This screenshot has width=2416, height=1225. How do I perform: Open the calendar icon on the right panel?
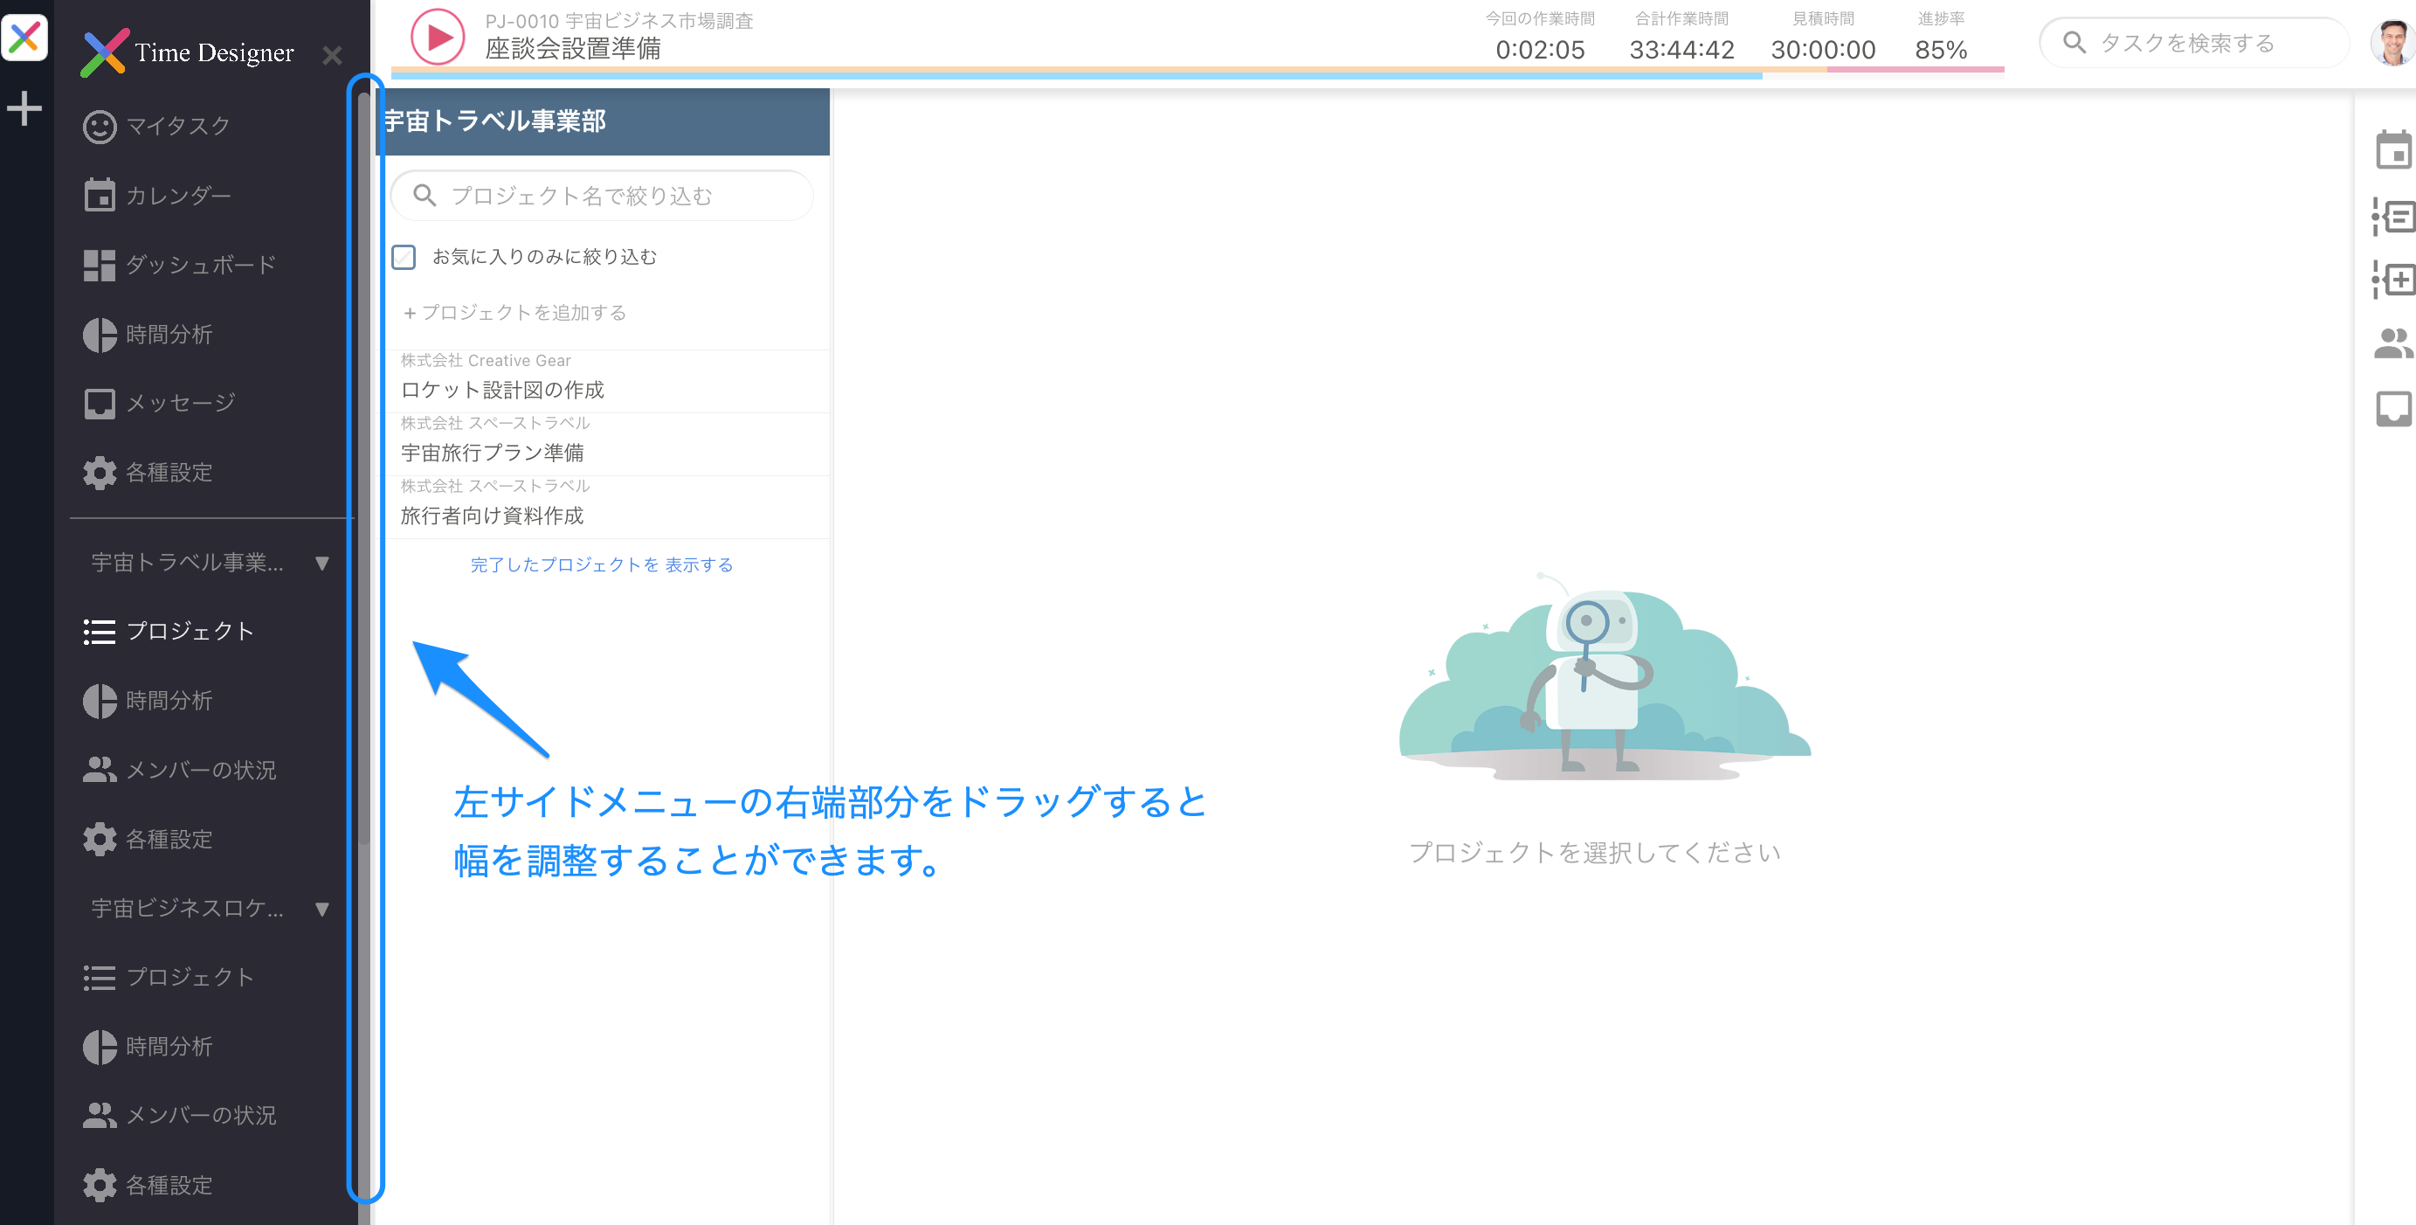tap(2396, 149)
